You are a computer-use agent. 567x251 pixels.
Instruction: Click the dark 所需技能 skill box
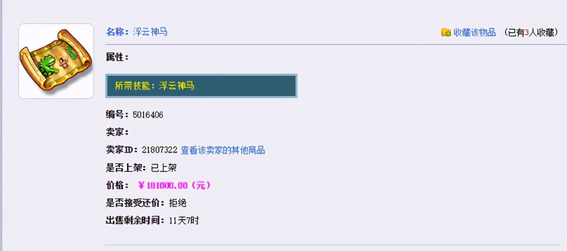(201, 86)
